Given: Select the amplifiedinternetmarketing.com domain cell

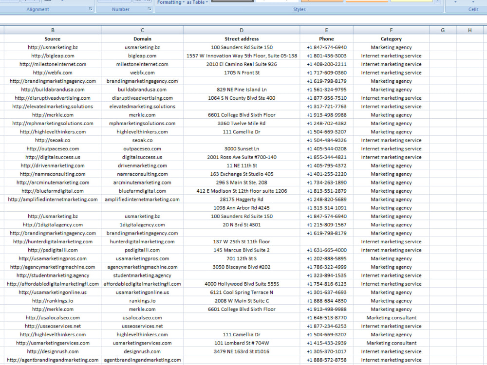Looking at the screenshot, I should tap(142, 199).
